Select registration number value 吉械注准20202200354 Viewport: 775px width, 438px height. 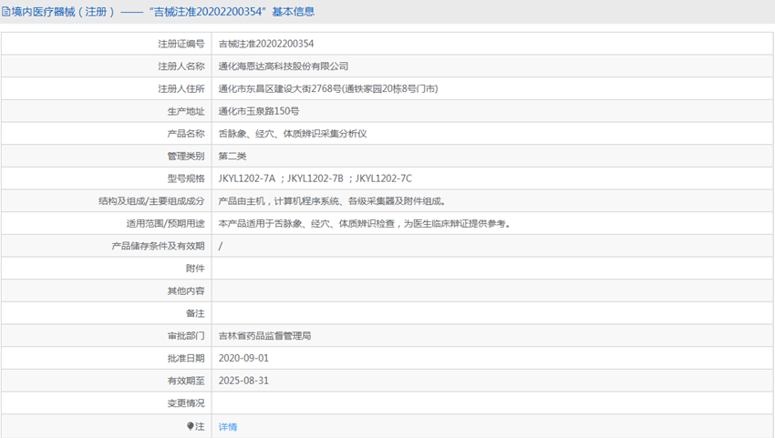tap(266, 44)
